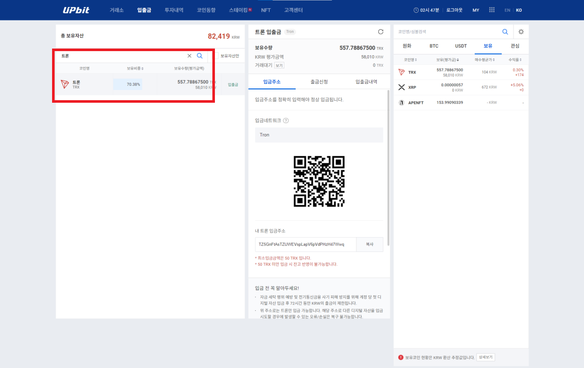Click the Tron logo in asset row
Screen dimensions: 584x368
pyautogui.click(x=65, y=84)
